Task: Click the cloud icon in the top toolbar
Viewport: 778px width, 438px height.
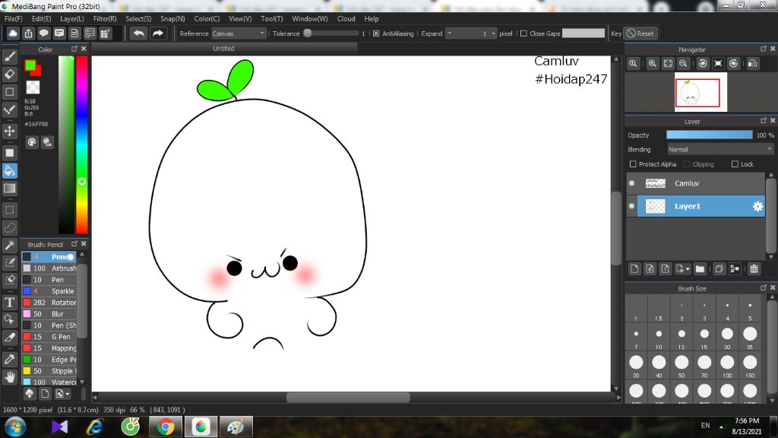Action: (x=13, y=33)
